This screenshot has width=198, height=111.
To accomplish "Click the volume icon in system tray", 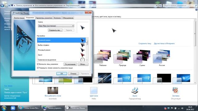I will [x=182, y=108].
